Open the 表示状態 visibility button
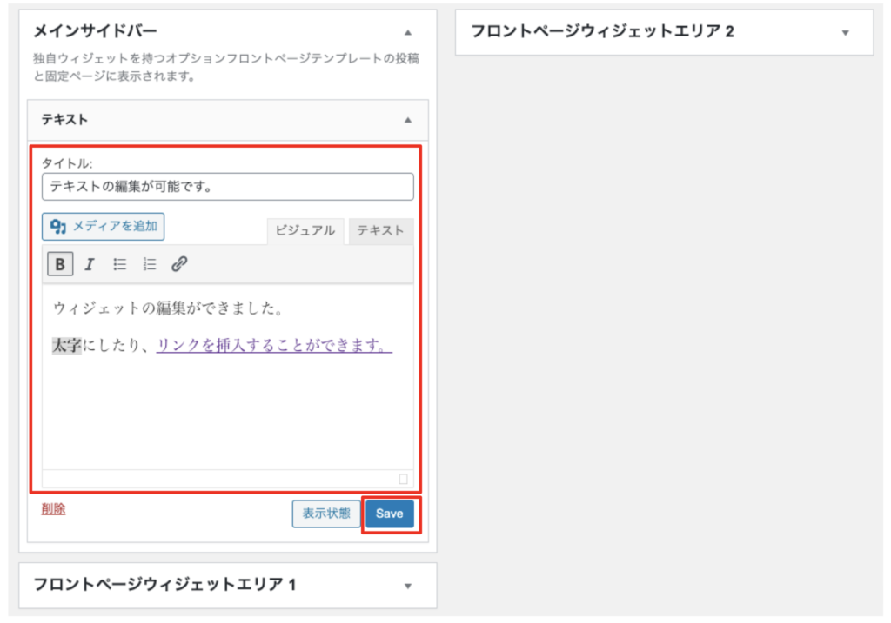Viewport: 891px width, 623px height. click(325, 514)
